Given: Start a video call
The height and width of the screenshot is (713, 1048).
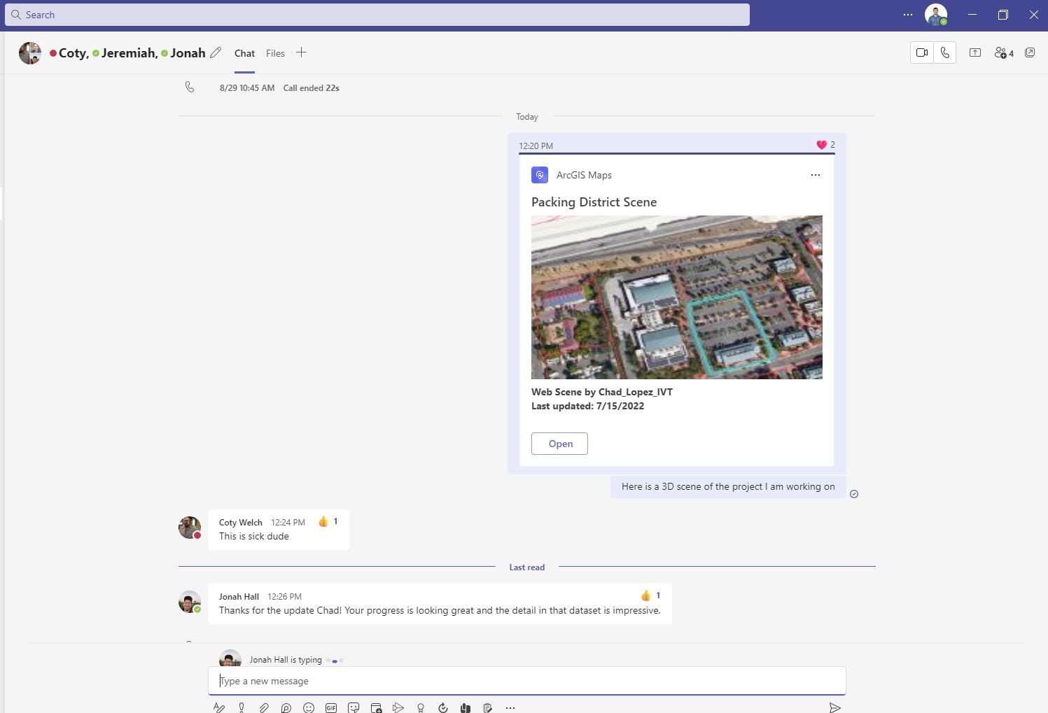Looking at the screenshot, I should pos(921,52).
